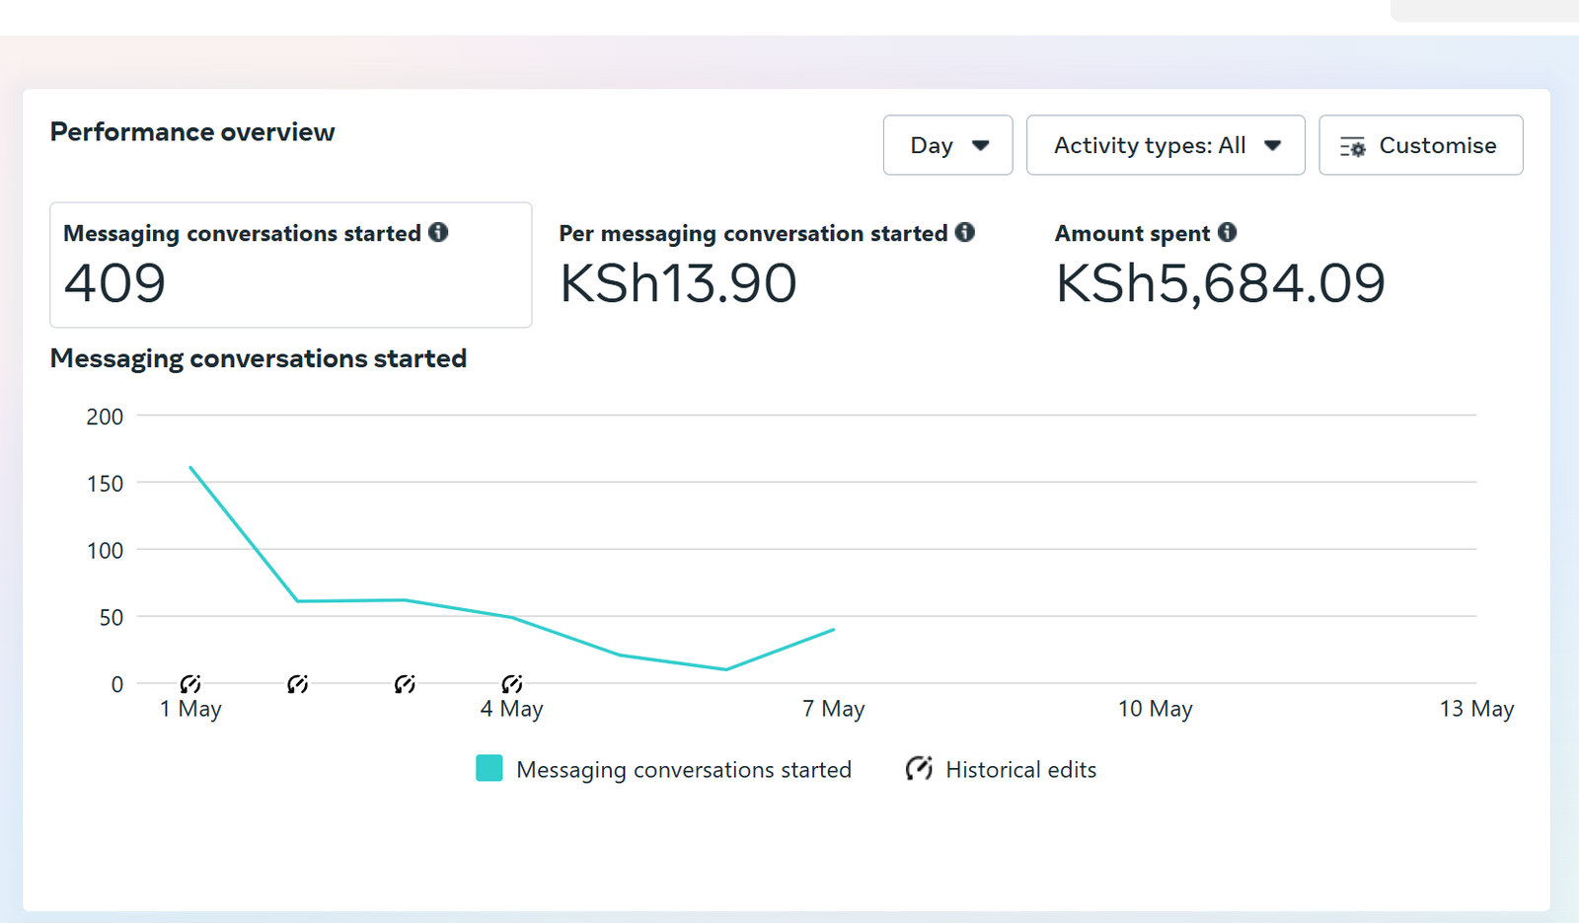Screen dimensions: 1579x923
Task: Select the Amount spent KSh5,684.09 metric
Action: [x=1220, y=265]
